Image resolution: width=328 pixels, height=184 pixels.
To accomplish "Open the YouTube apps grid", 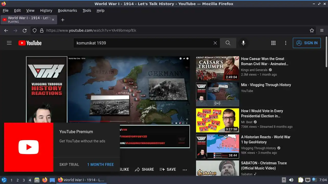I will point(273,43).
